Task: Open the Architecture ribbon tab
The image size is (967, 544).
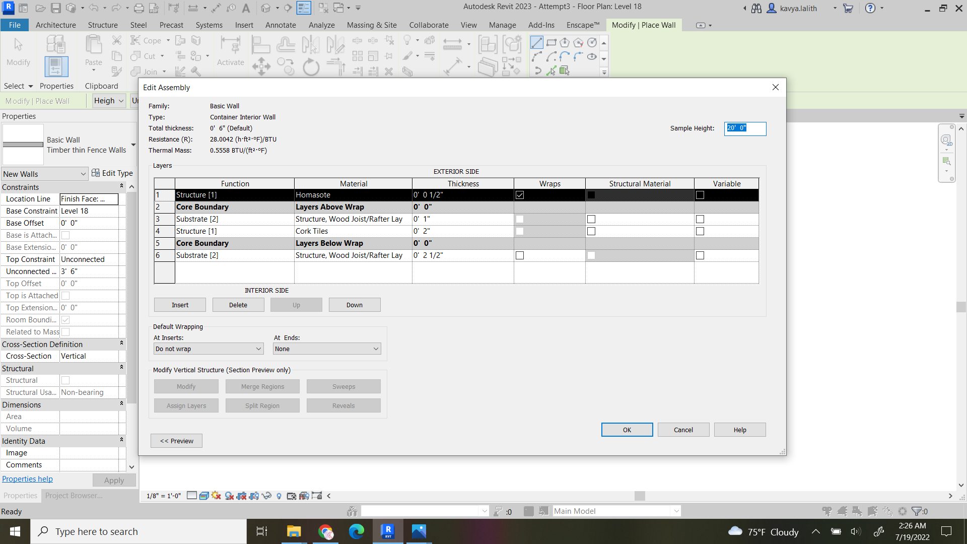Action: tap(56, 25)
